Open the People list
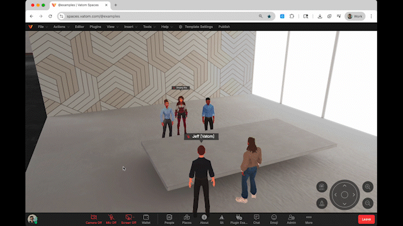Image resolution: width=403 pixels, height=226 pixels. (169, 219)
